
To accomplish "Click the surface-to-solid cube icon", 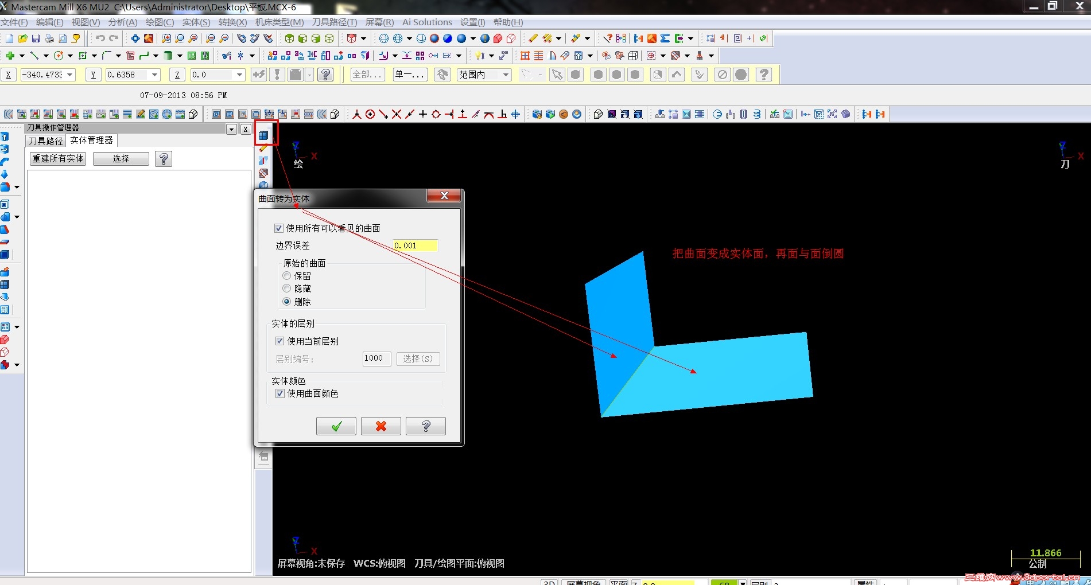I will click(263, 135).
